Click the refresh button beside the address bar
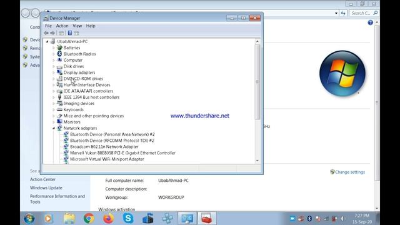Screen dimensions: 400x225 [x=343, y=13]
